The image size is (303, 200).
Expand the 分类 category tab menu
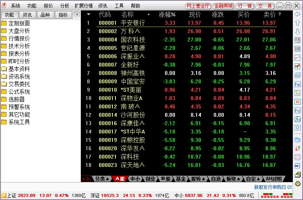coord(102,179)
